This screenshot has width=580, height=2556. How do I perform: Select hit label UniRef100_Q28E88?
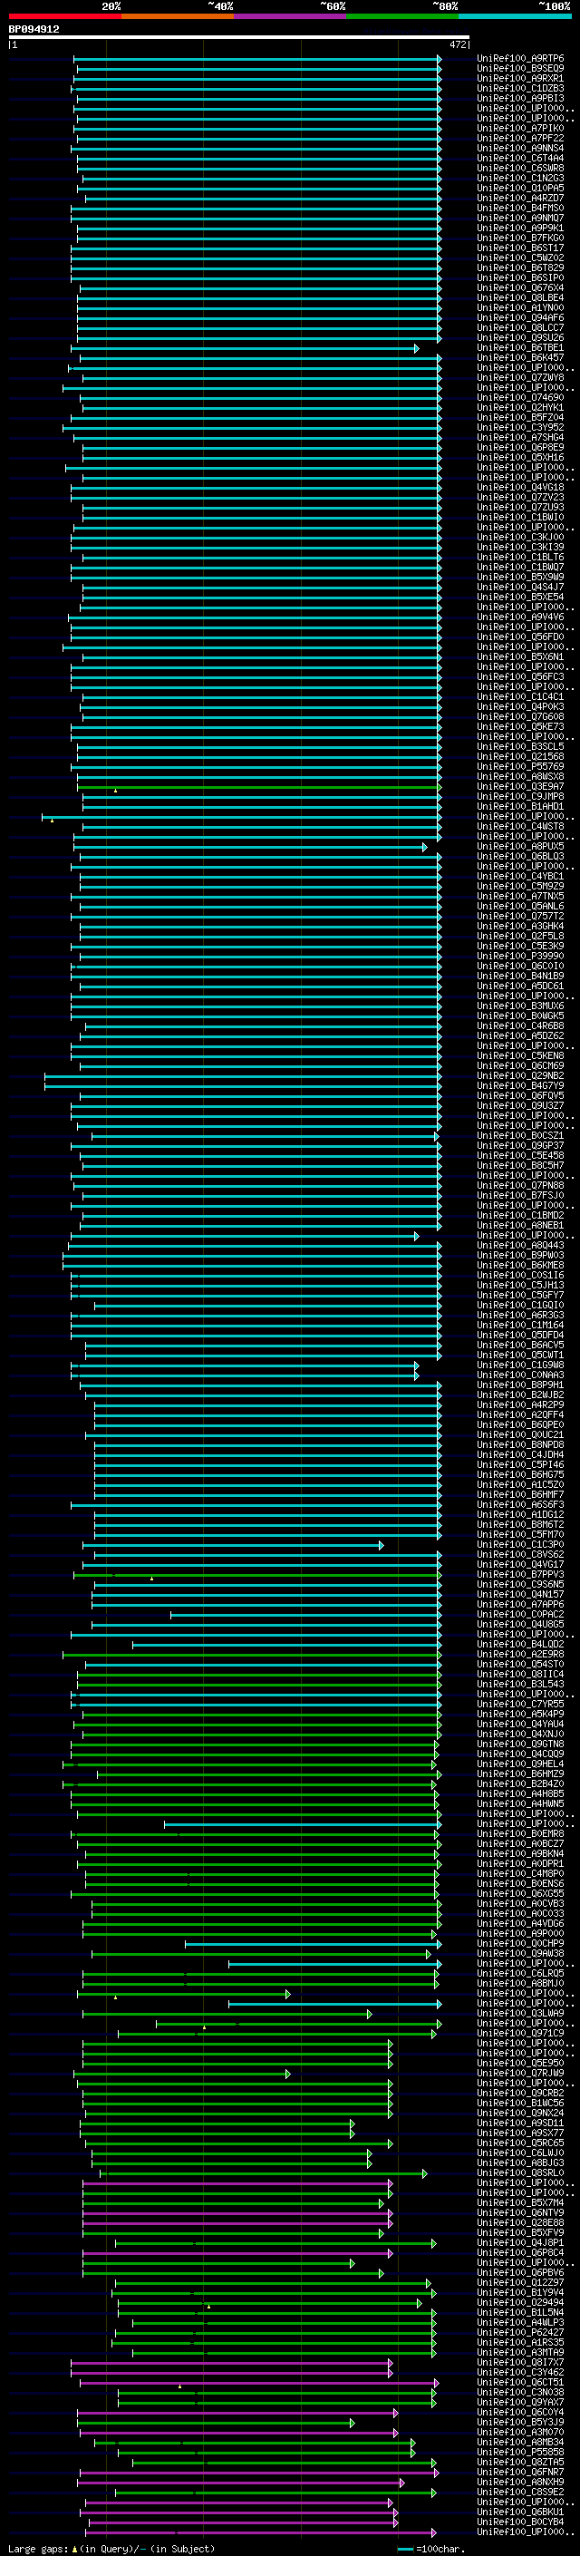(520, 2222)
